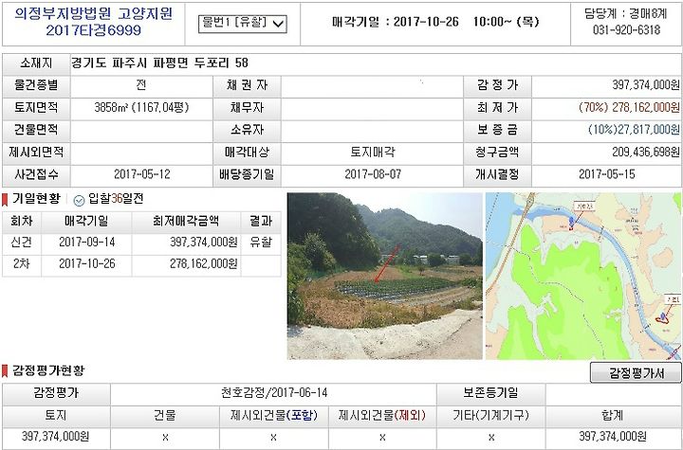Image resolution: width=683 pixels, height=450 pixels.
Task: Click the 최저매각금액 column header
Action: point(186,221)
